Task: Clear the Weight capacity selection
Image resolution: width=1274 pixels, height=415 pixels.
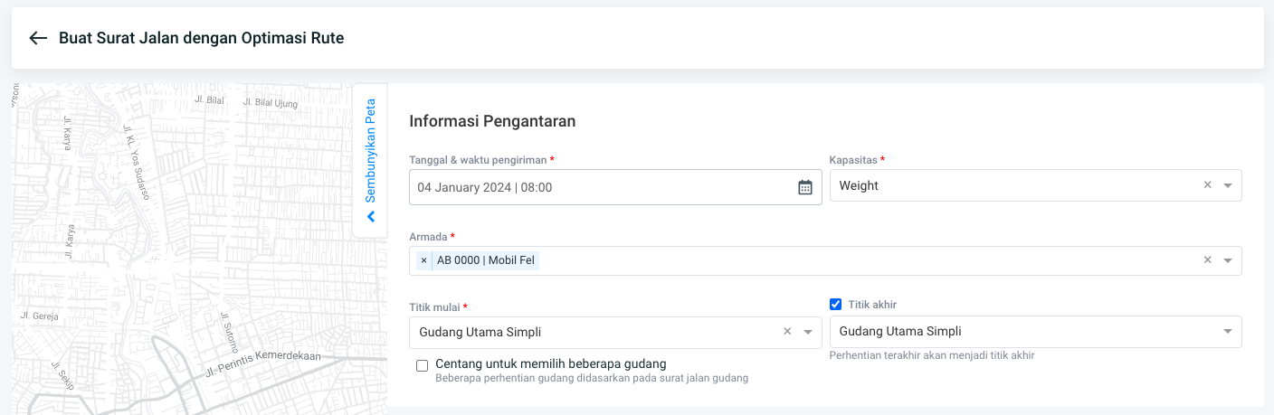Action: tap(1207, 185)
